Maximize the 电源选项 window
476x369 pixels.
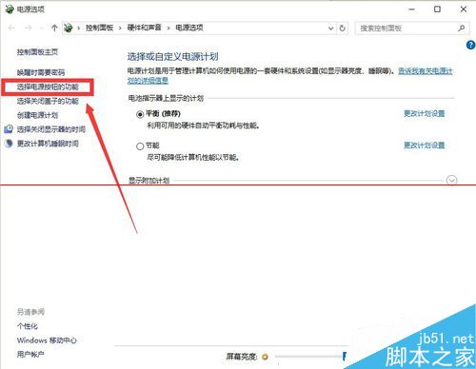click(437, 10)
